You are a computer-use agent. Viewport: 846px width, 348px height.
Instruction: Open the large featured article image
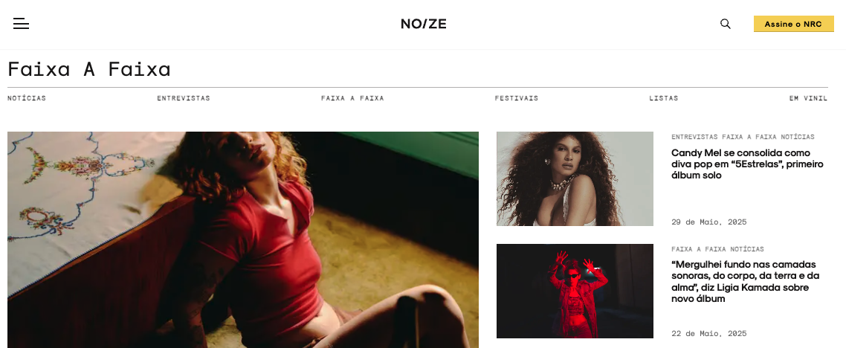[243, 239]
